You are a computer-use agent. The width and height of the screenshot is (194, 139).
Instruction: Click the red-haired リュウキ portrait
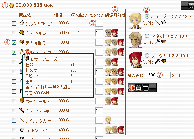tap(135, 60)
